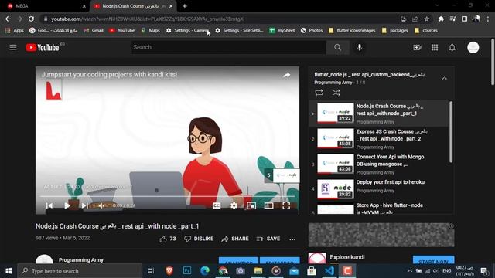The width and height of the screenshot is (495, 278).
Task: Open the Create video camera icon
Action: [417, 48]
